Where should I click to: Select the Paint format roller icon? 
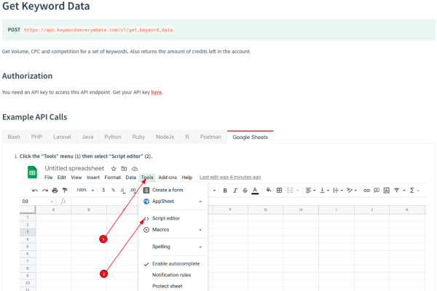pos(65,190)
